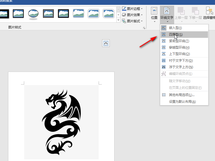The width and height of the screenshot is (215, 161).
Task: Select the dragon picture in the document
Action: tap(62, 122)
